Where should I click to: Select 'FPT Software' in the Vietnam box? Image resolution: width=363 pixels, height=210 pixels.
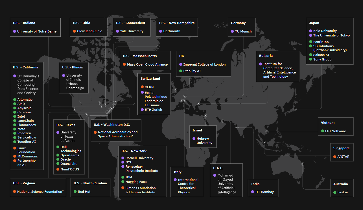click(336, 131)
